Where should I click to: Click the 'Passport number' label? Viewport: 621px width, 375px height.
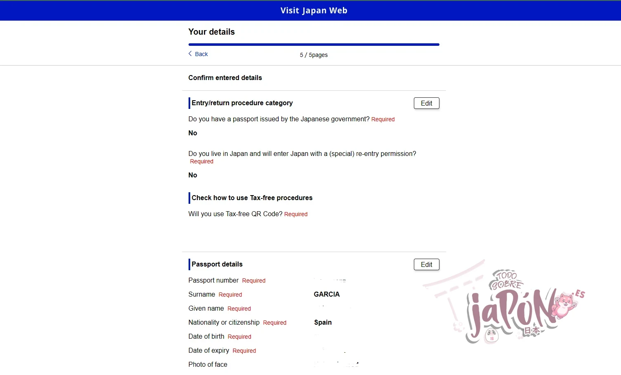pos(213,281)
